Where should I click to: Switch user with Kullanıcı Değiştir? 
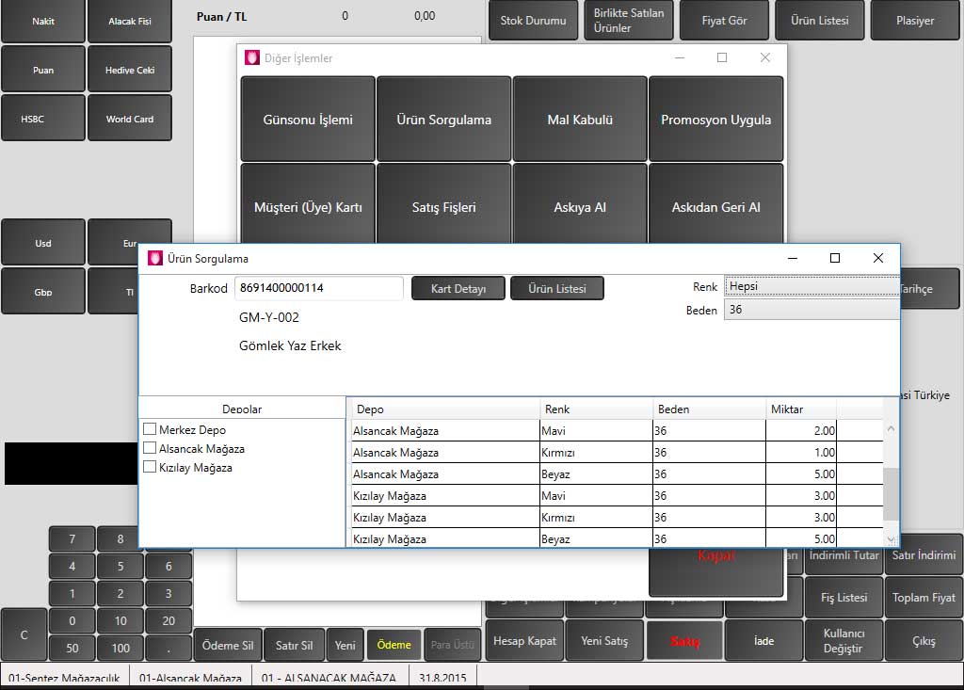point(843,641)
